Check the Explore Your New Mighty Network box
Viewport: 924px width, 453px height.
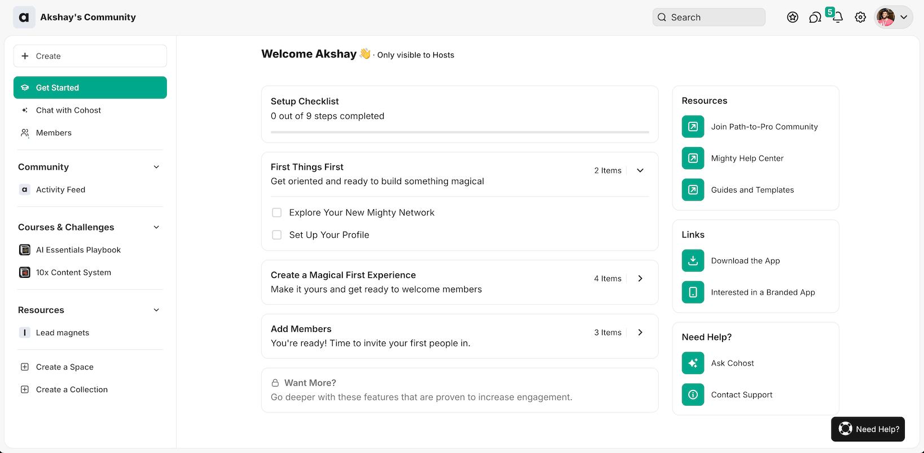pos(277,212)
